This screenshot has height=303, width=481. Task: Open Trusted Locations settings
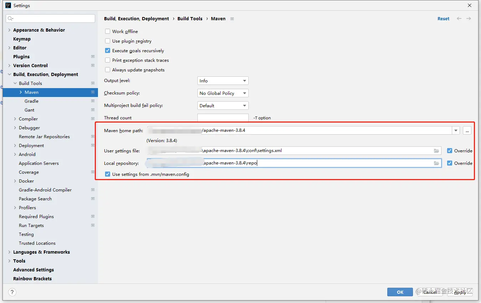coord(37,243)
